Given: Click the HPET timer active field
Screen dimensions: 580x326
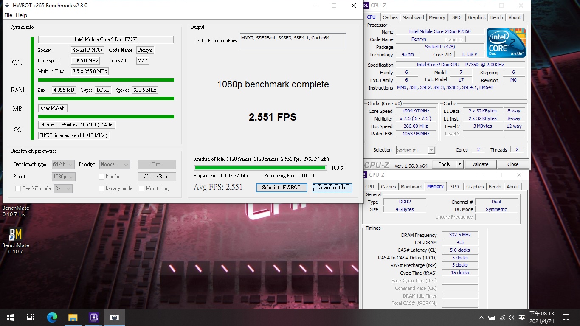Looking at the screenshot, I should pyautogui.click(x=74, y=135).
